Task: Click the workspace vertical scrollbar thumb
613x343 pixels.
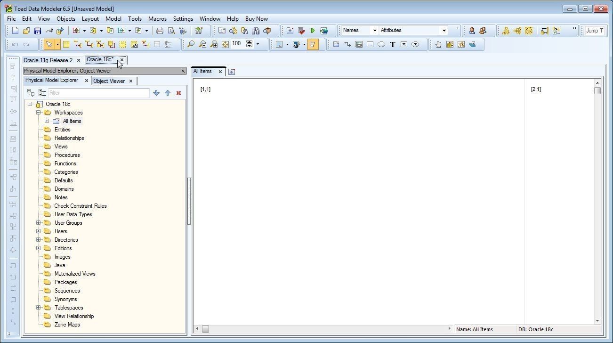Action: 597,90
